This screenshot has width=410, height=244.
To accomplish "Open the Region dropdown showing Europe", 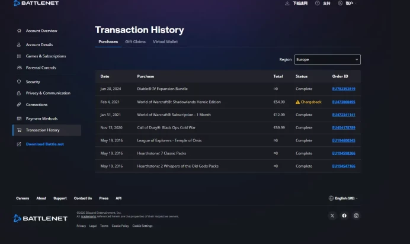I will pyautogui.click(x=328, y=60).
